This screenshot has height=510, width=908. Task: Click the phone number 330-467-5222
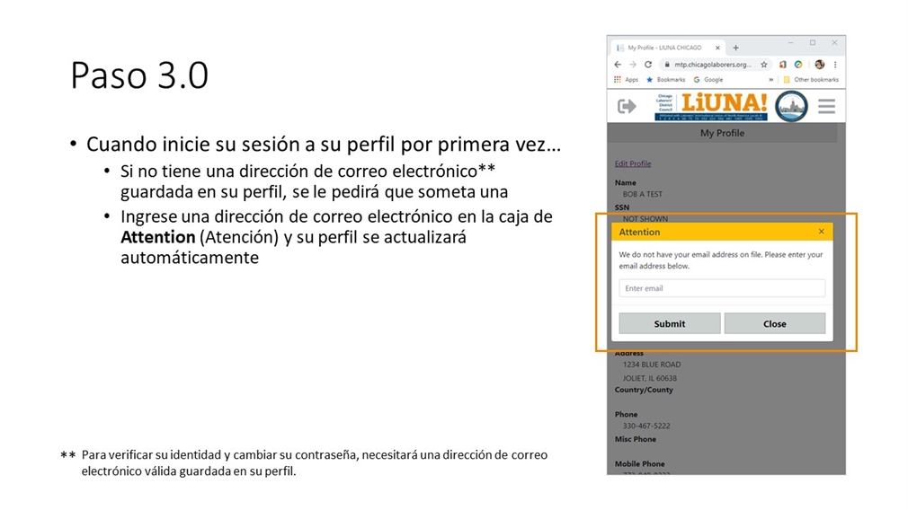pos(646,426)
